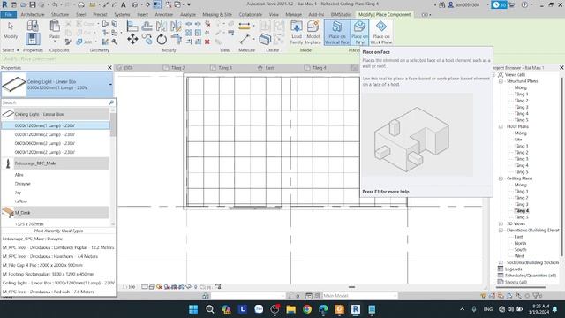565x318 pixels.
Task: Collapse the type selector dropdown arrow
Action: (110, 85)
